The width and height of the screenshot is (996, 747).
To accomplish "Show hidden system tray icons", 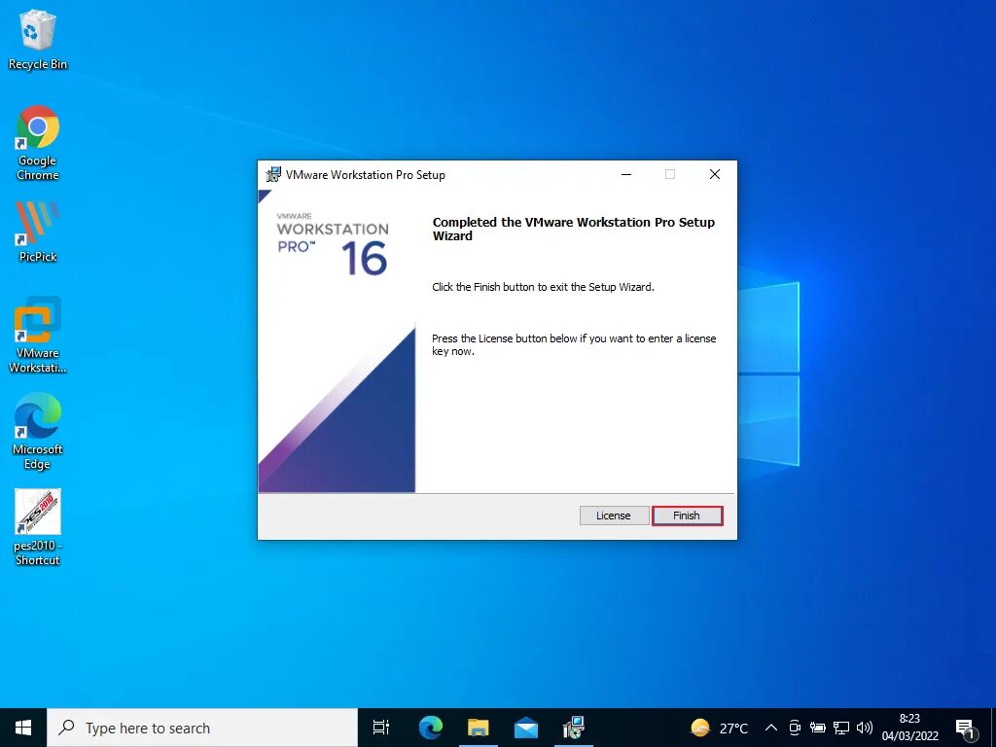I will click(770, 728).
